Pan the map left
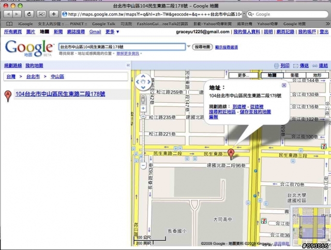This screenshot has height=250, width=331. point(138,82)
